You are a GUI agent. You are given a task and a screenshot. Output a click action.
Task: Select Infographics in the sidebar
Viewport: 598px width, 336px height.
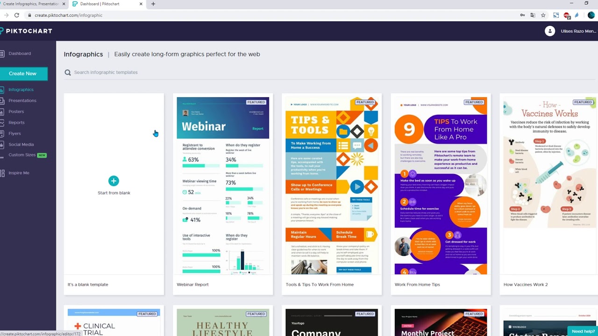21,90
